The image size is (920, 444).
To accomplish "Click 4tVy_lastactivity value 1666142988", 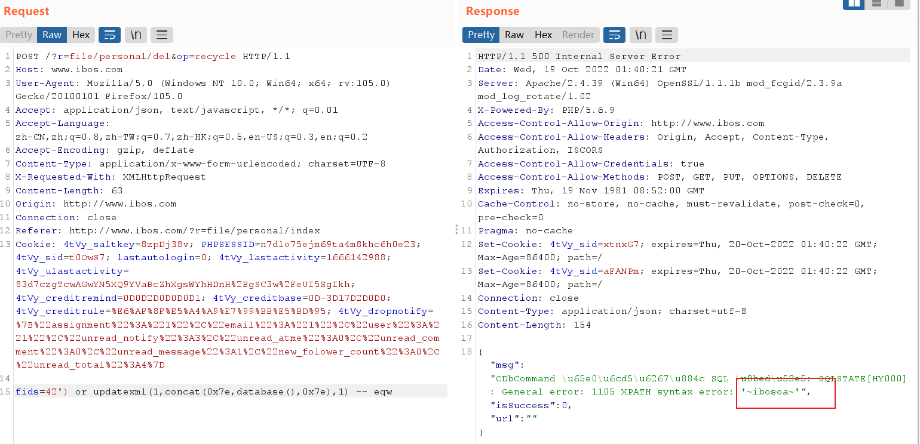I will click(x=355, y=258).
